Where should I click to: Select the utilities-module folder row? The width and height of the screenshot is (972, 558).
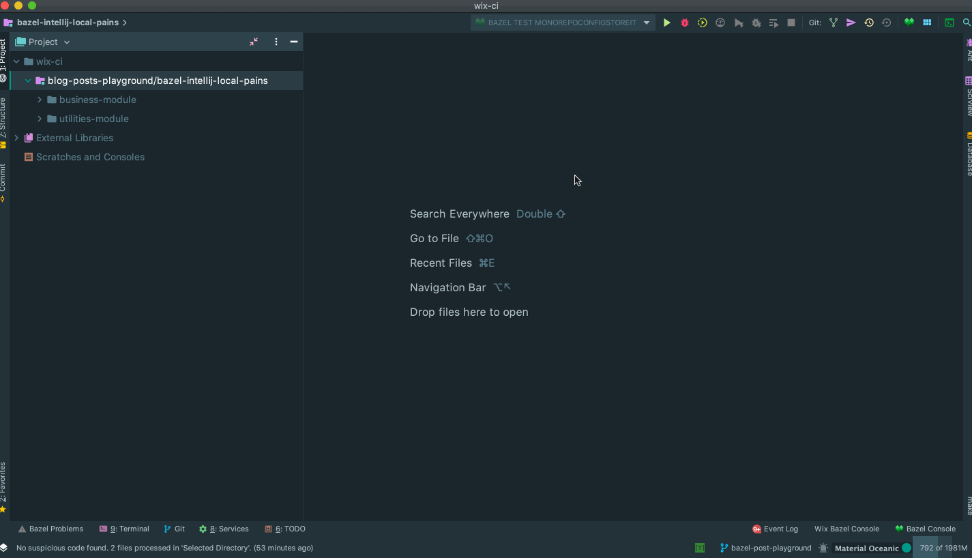(156, 119)
